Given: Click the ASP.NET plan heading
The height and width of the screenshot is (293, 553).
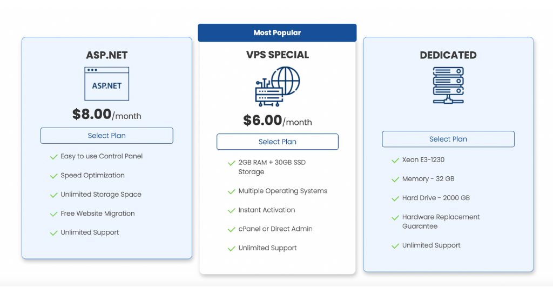Looking at the screenshot, I should (x=107, y=55).
